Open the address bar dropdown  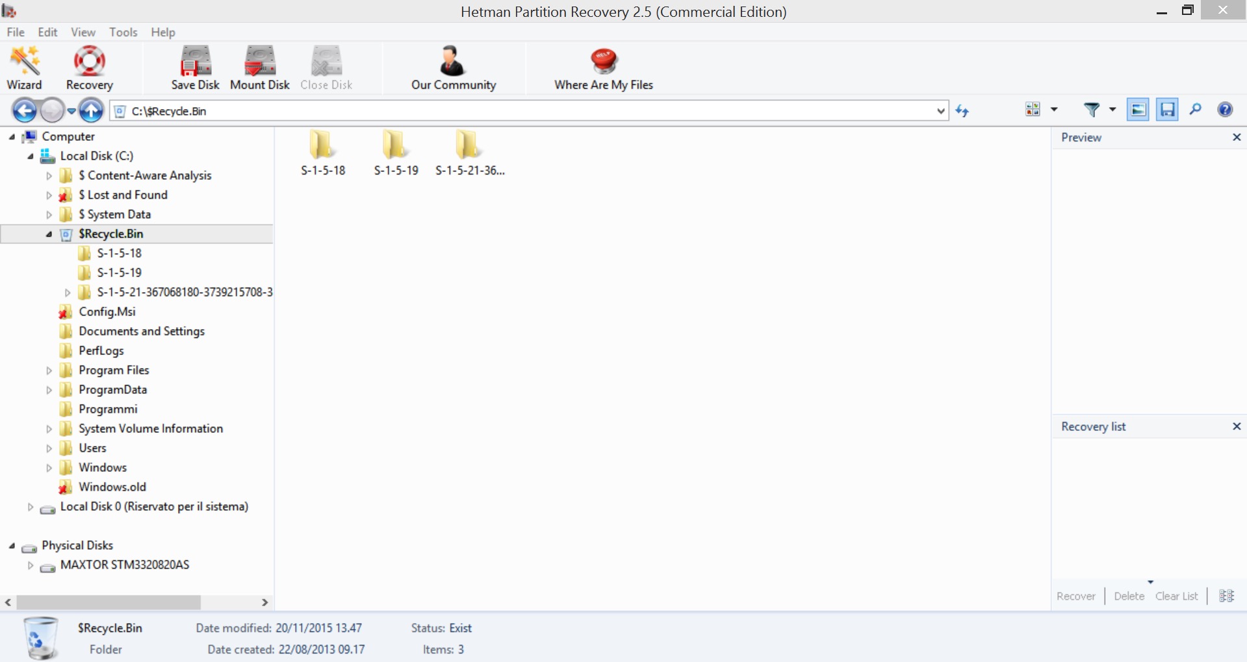(940, 111)
